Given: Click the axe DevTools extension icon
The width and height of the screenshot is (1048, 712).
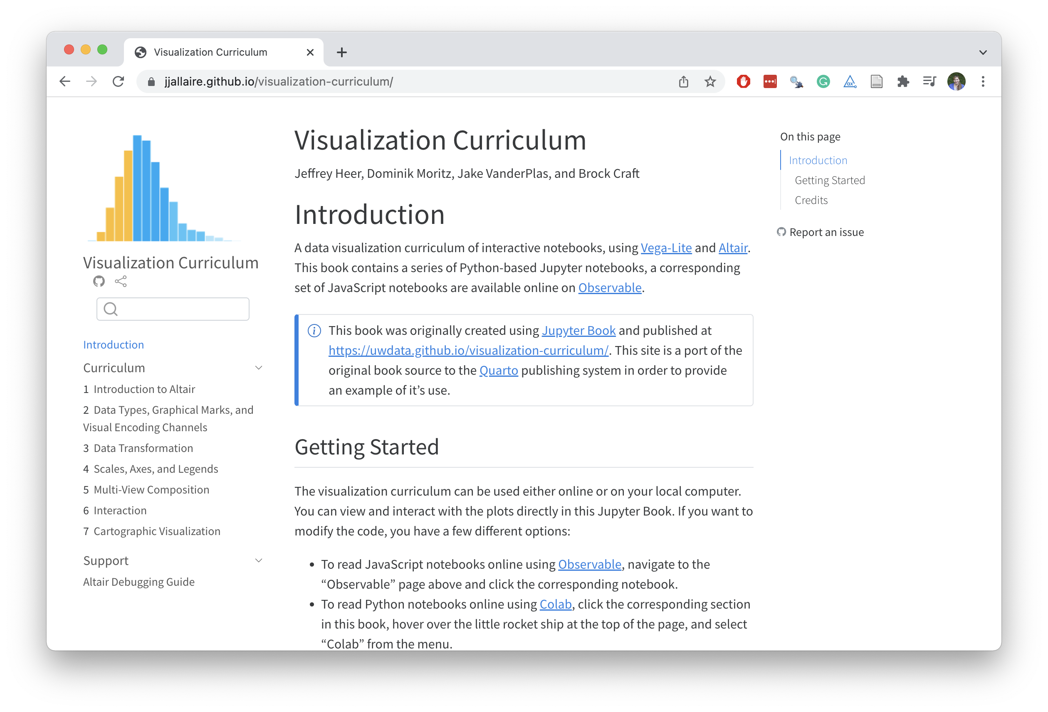Looking at the screenshot, I should point(850,81).
